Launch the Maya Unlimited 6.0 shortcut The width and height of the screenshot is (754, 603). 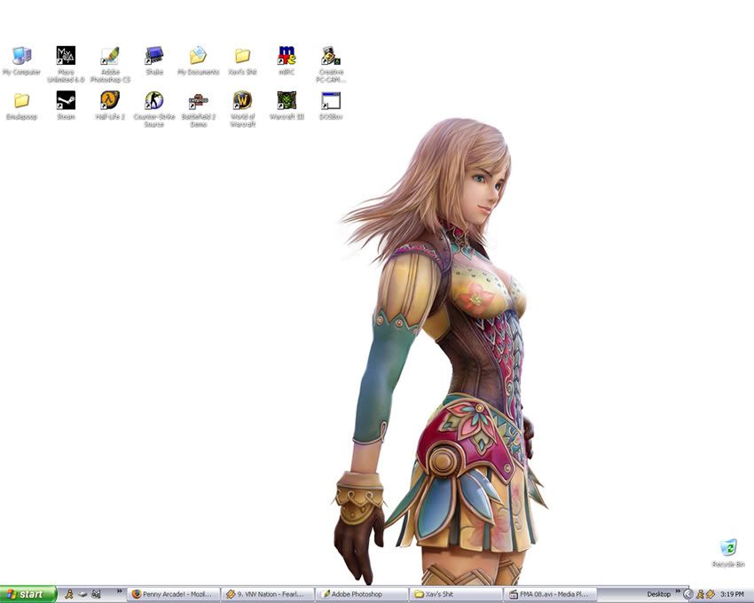click(x=66, y=56)
